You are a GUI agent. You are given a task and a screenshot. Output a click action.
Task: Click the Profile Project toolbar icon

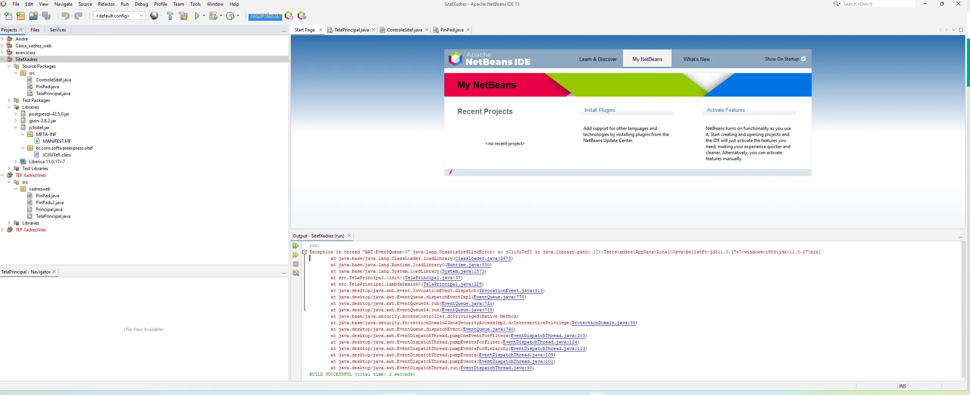click(x=230, y=16)
